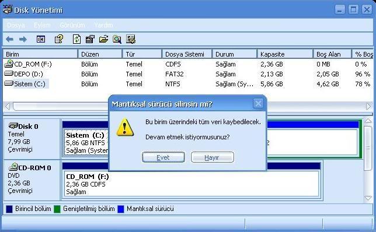Click the Sistem (C:) drive icon in list
This screenshot has height=232, width=376.
(x=9, y=83)
